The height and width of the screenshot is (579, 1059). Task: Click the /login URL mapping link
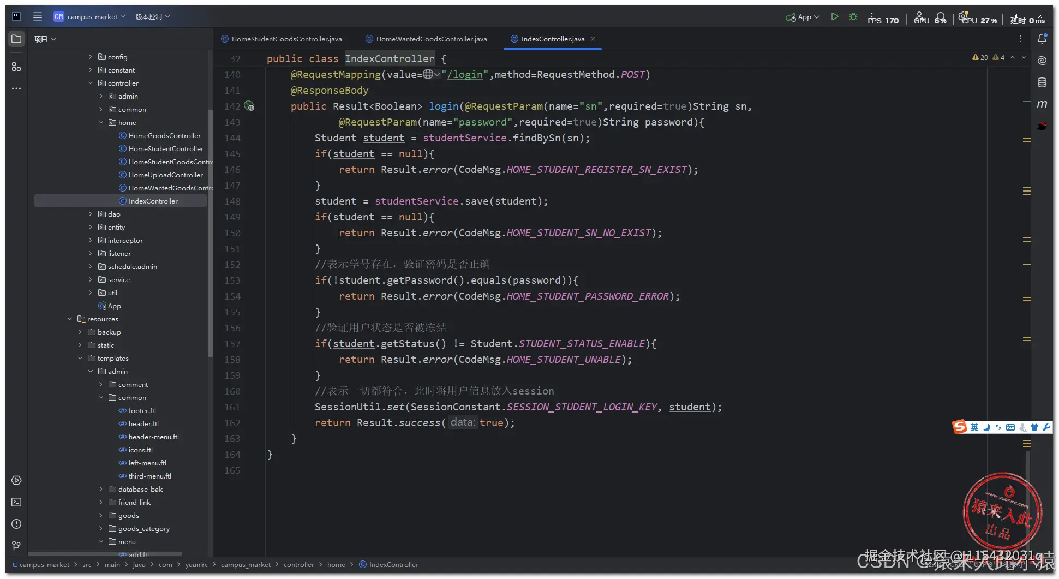[465, 74]
